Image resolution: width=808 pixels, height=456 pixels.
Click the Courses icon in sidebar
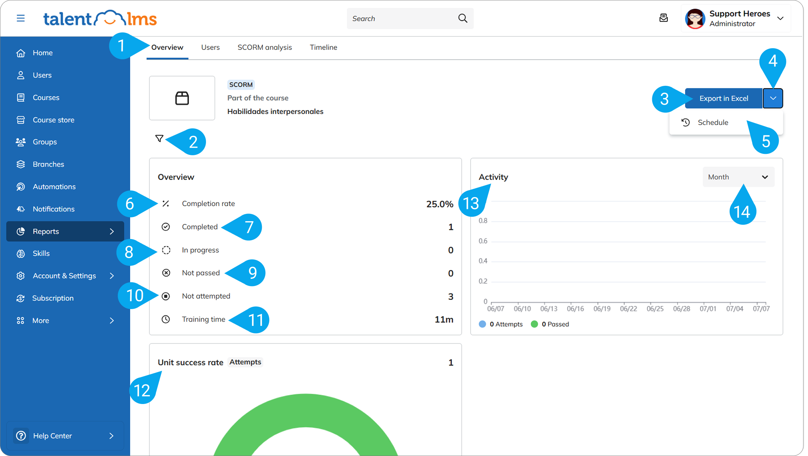pos(21,97)
